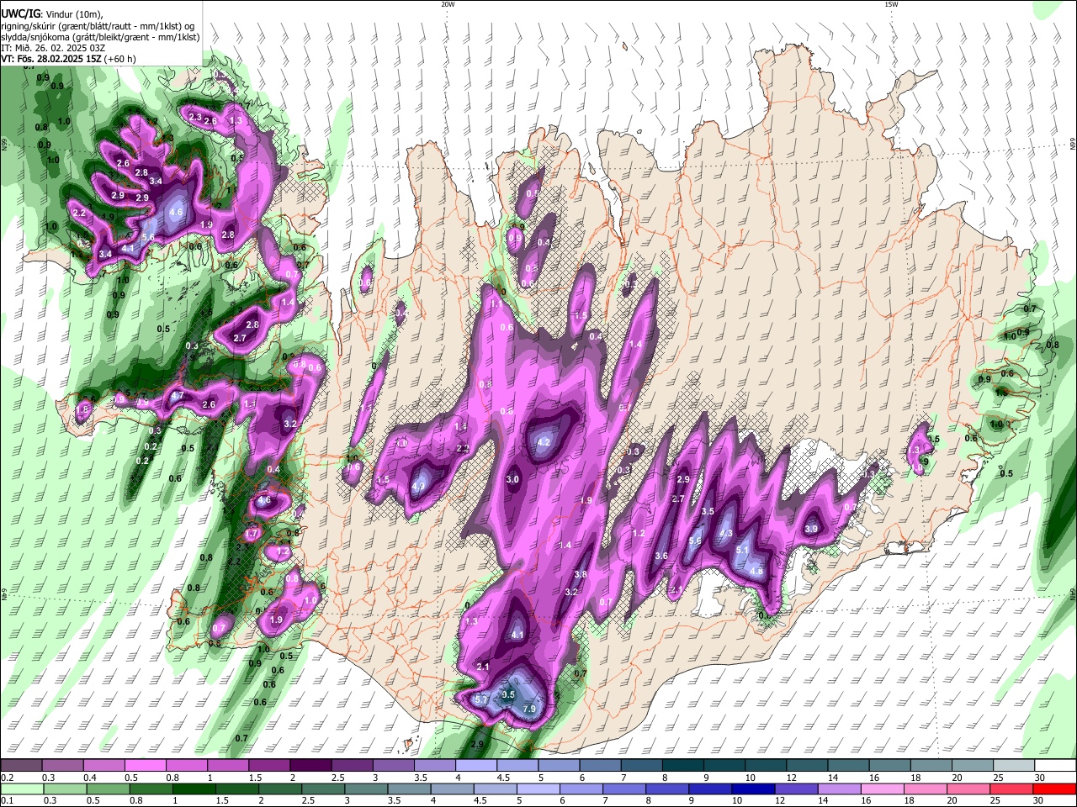Click the 3.9 snowfall value on map

(x=811, y=529)
